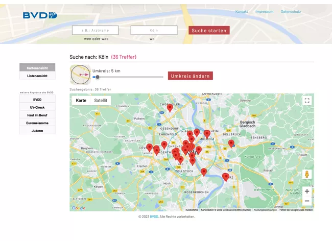Screen dimensions: 332x241
Task: Click the radius map thumbnail icon
Action: (x=80, y=75)
